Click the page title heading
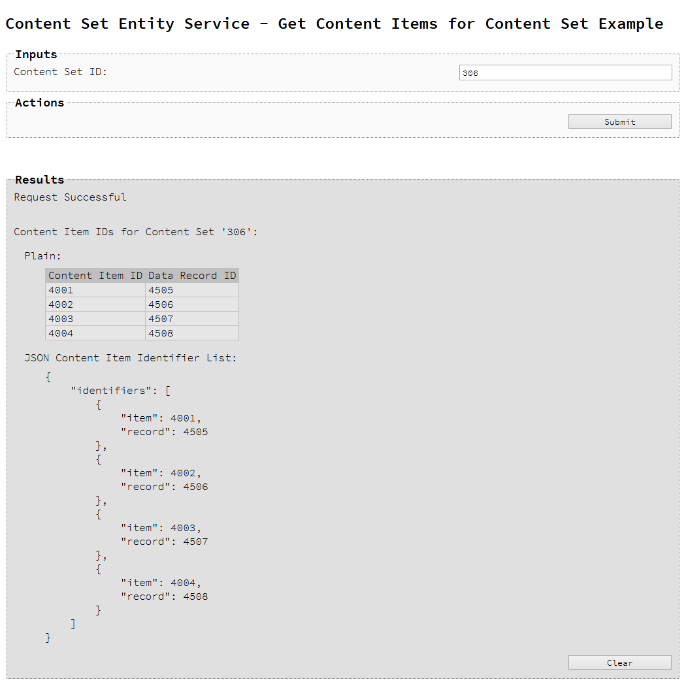Screen dimensions: 686x686 pos(335,24)
